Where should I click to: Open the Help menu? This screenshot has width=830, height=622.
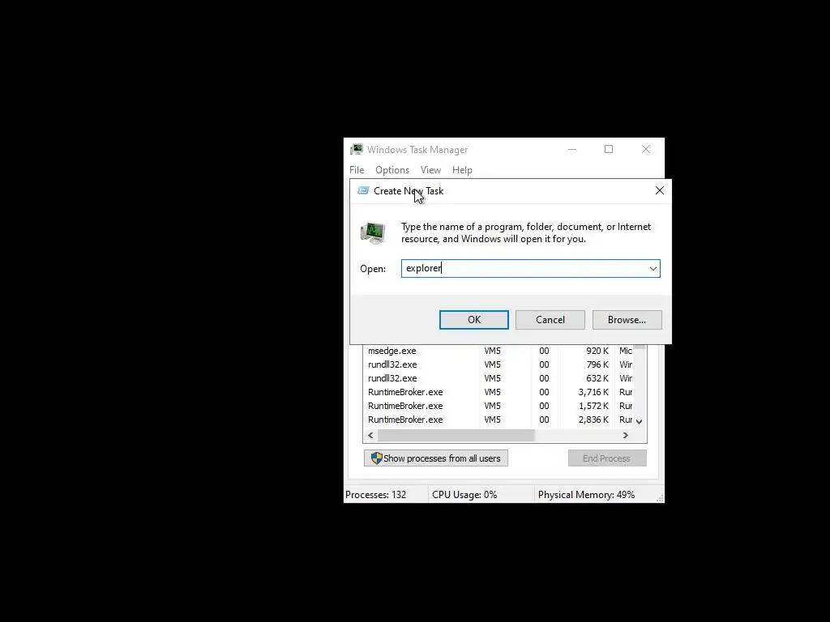click(x=462, y=170)
